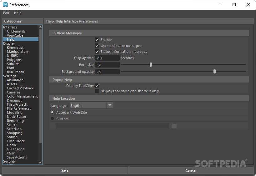This screenshot has width=256, height=176.
Task: Click the Display time input field
Action: (108, 58)
